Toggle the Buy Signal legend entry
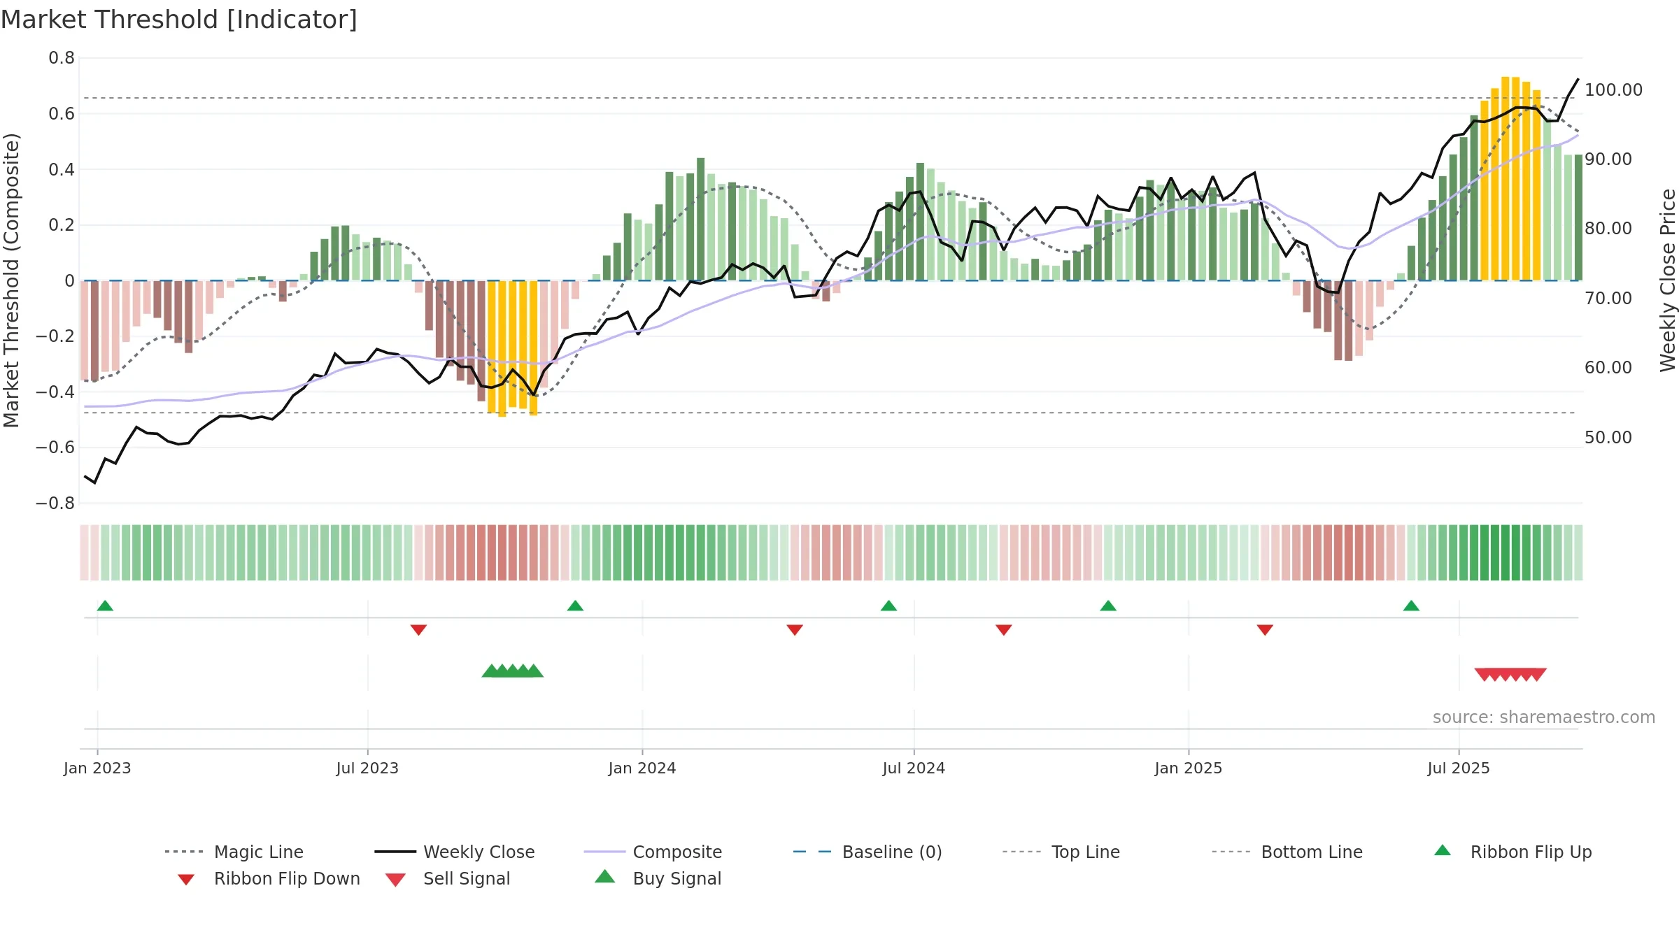1679x944 pixels. [658, 878]
